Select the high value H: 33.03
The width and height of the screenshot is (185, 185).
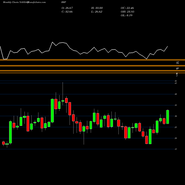pyautogui.click(x=97, y=8)
